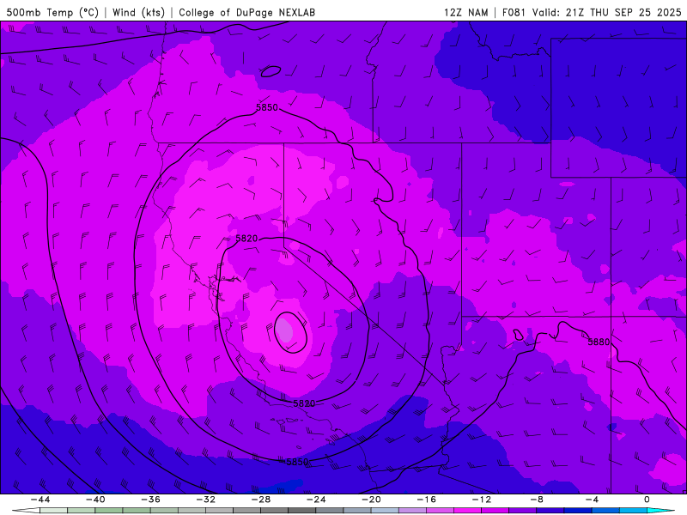Viewport: 687px width, 515px height.
Task: Click the -12 colorbar tick label
Action: point(482,500)
